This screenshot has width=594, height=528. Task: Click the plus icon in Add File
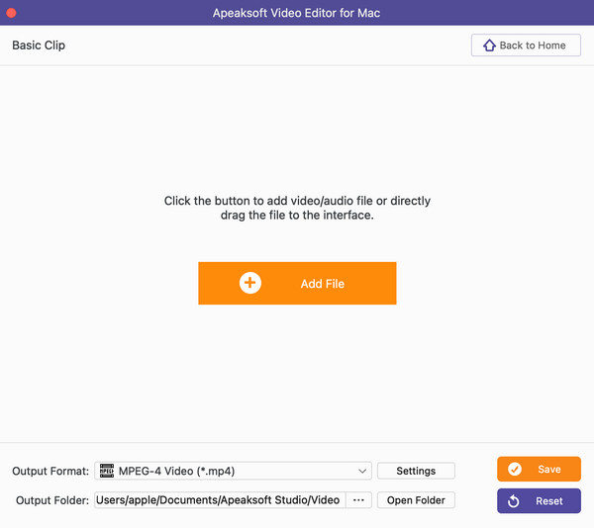click(250, 283)
